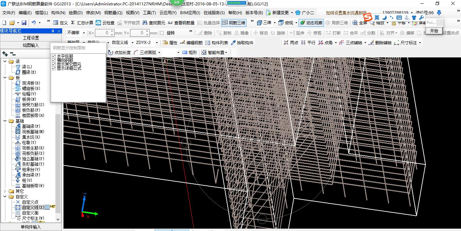Screen dimensions: 461x231
Task: Collapse the 基础 tree folder
Action: pos(5,121)
